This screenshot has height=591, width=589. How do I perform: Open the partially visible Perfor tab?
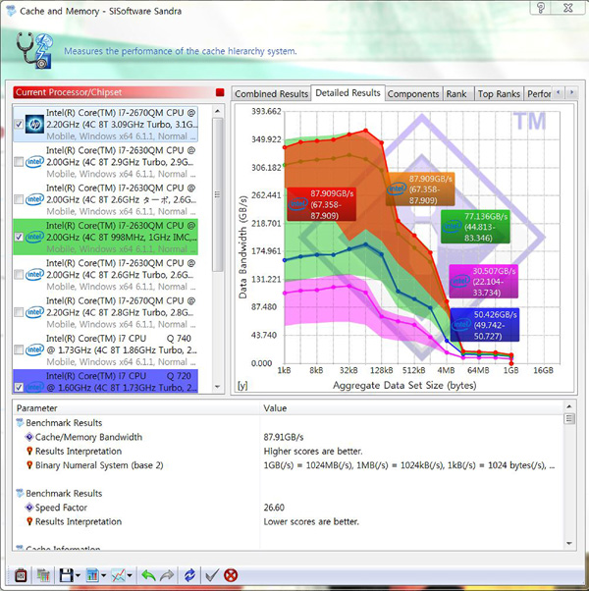539,93
